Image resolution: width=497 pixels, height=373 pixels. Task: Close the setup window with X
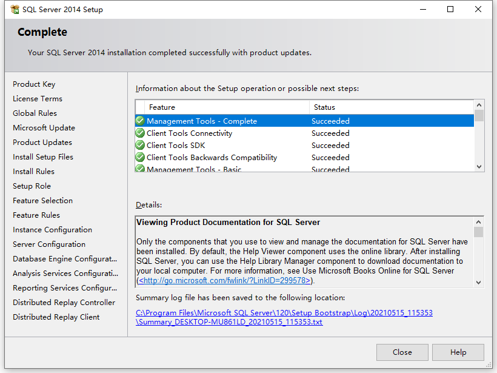478,9
